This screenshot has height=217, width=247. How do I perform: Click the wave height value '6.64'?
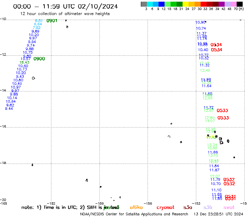[38, 24]
